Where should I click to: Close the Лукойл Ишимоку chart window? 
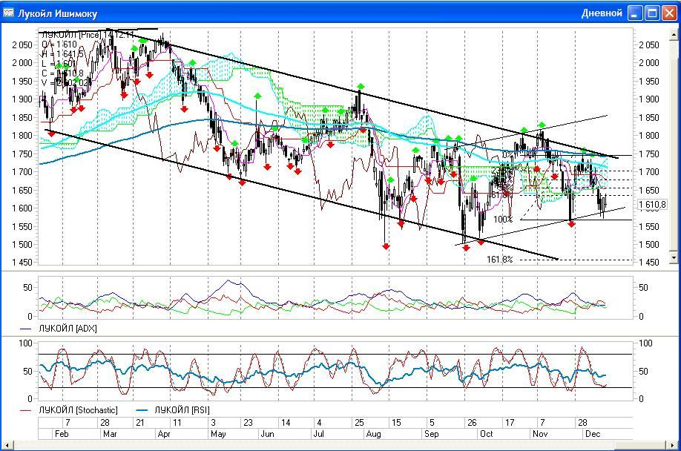pos(669,13)
